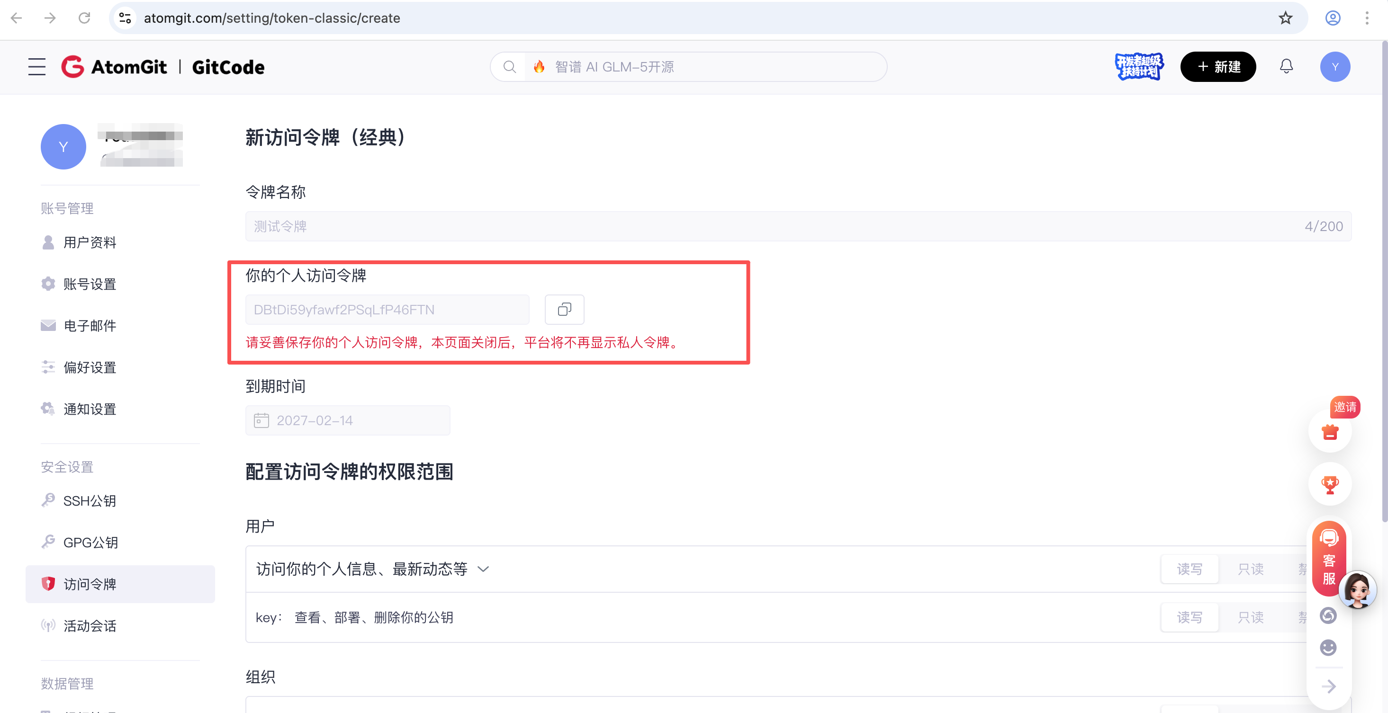The width and height of the screenshot is (1388, 713).
Task: Set 用户 personal info permission to 只读
Action: [1251, 569]
